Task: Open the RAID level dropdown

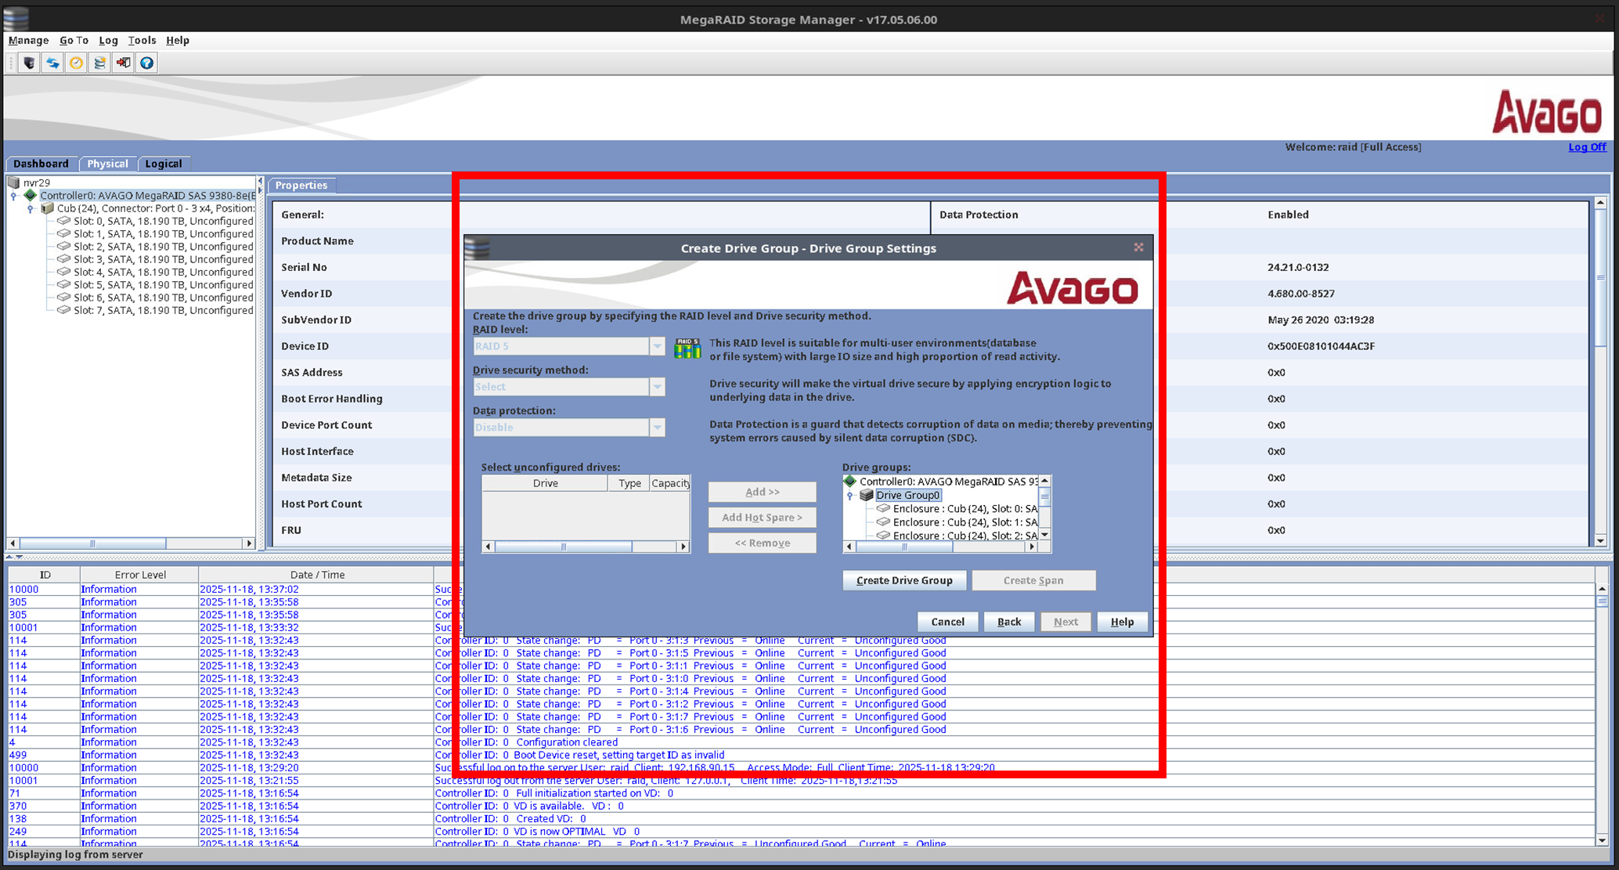Action: pyautogui.click(x=657, y=346)
